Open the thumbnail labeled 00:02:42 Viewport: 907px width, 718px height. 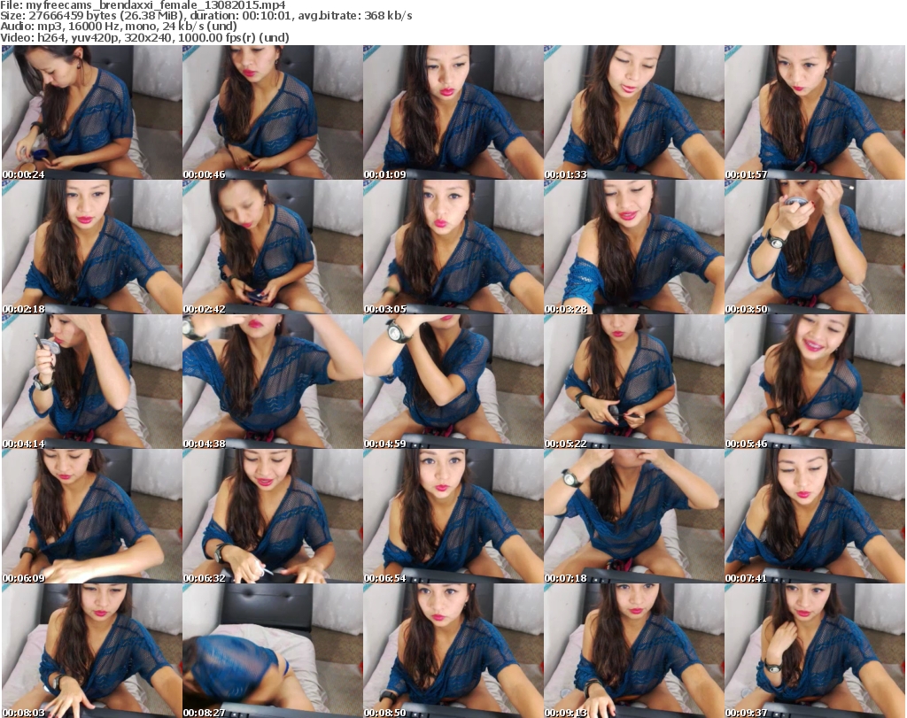coord(273,247)
